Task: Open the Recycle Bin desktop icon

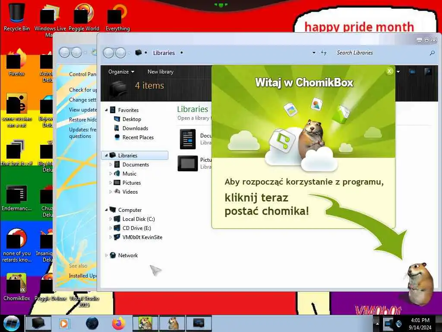Action: pyautogui.click(x=17, y=16)
